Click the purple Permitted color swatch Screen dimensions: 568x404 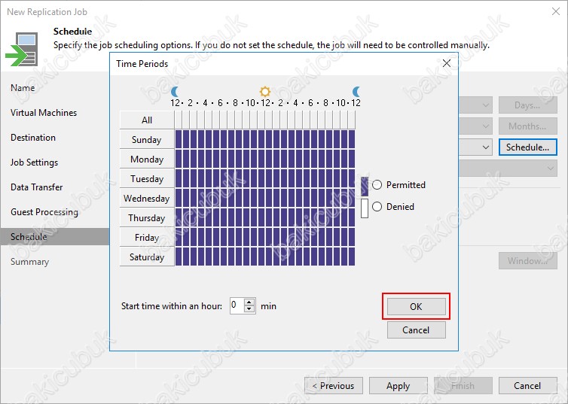(365, 187)
